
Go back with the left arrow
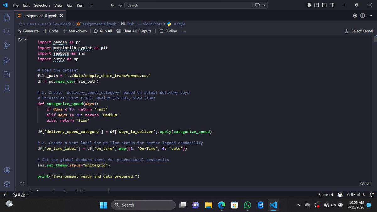tap(112, 5)
